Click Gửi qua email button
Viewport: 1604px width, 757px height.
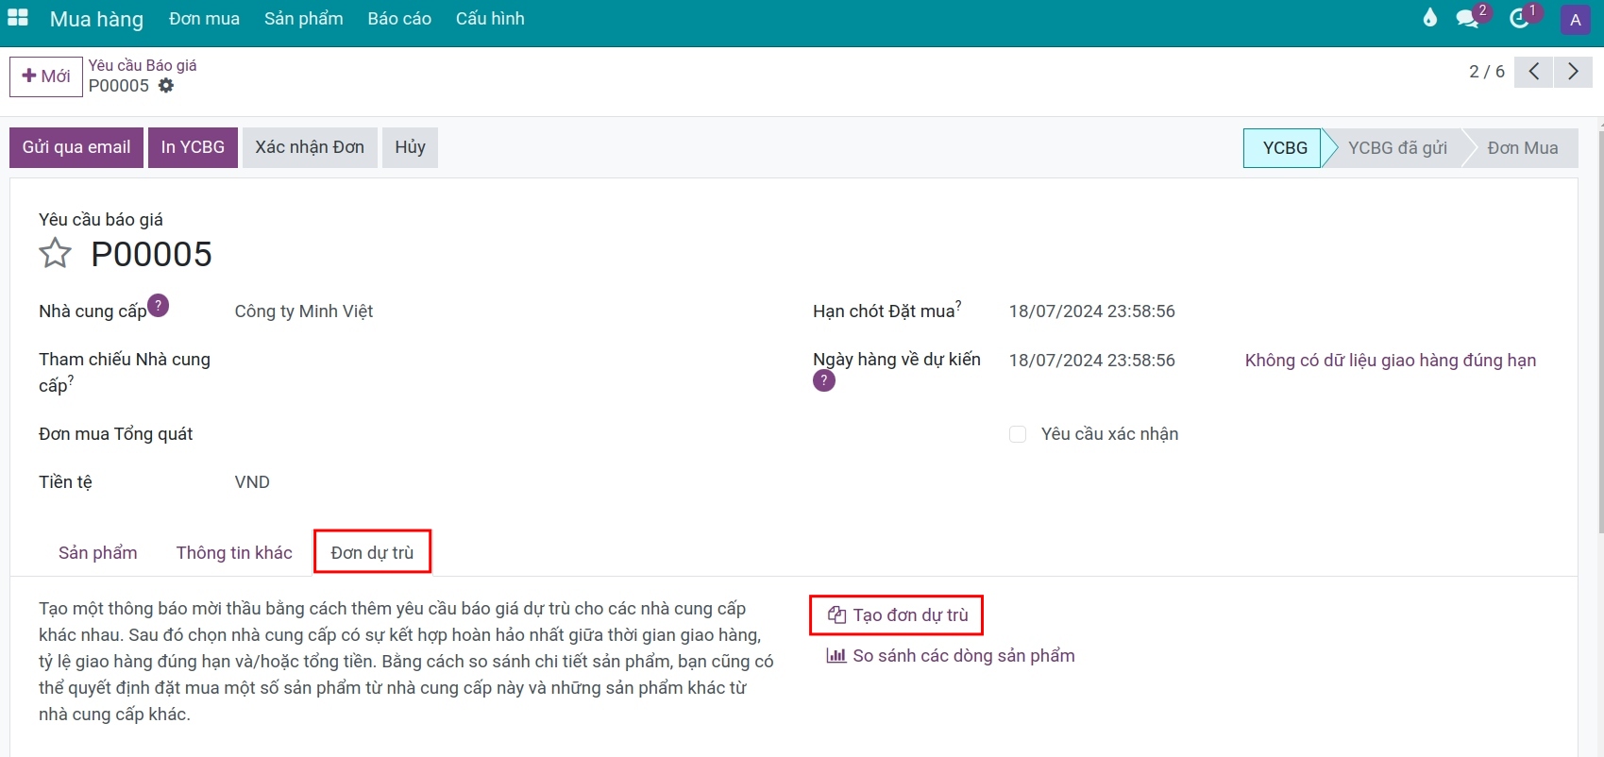[x=76, y=147]
